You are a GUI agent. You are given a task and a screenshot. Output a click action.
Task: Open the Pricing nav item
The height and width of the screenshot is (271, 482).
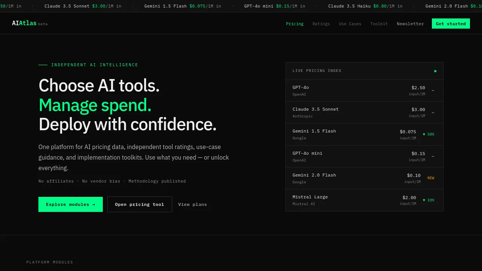click(294, 24)
